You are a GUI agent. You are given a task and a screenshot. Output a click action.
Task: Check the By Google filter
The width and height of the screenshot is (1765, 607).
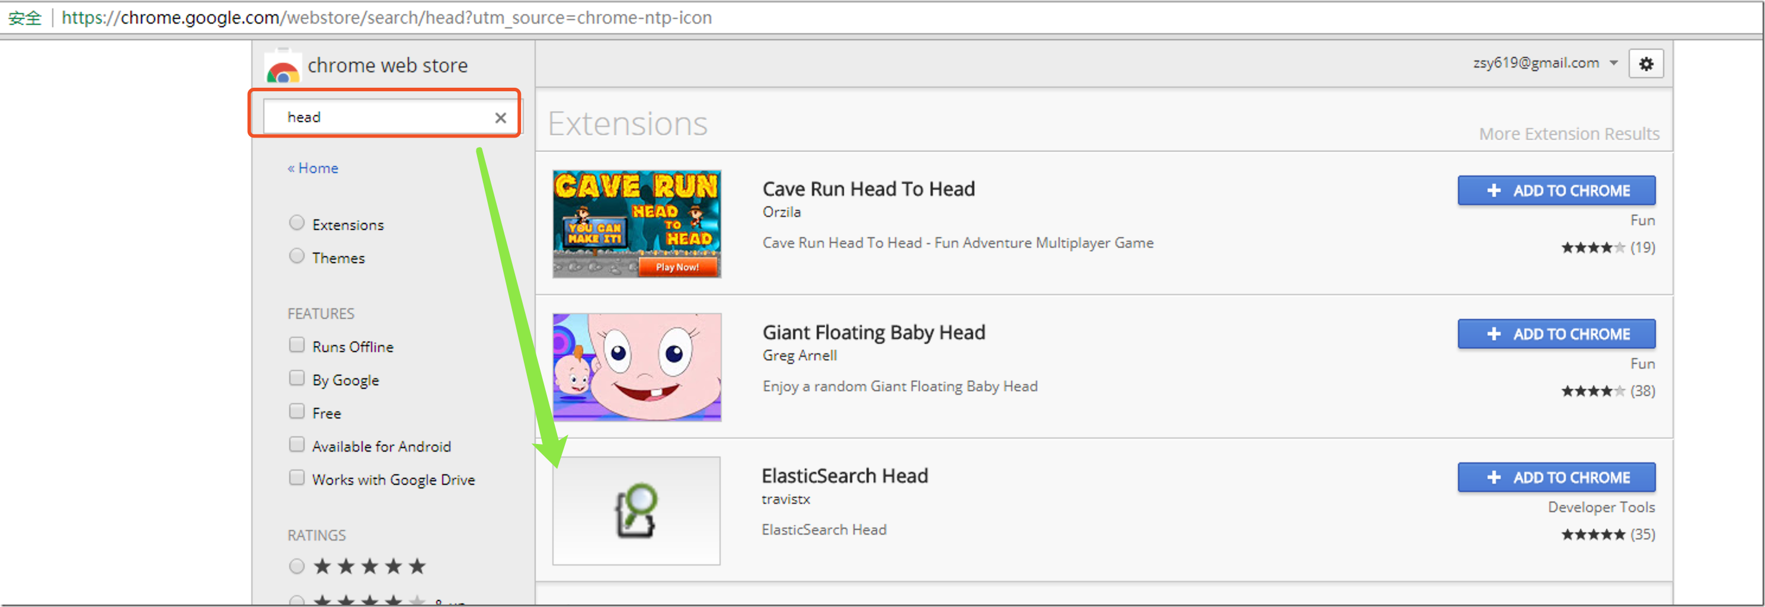pos(296,378)
